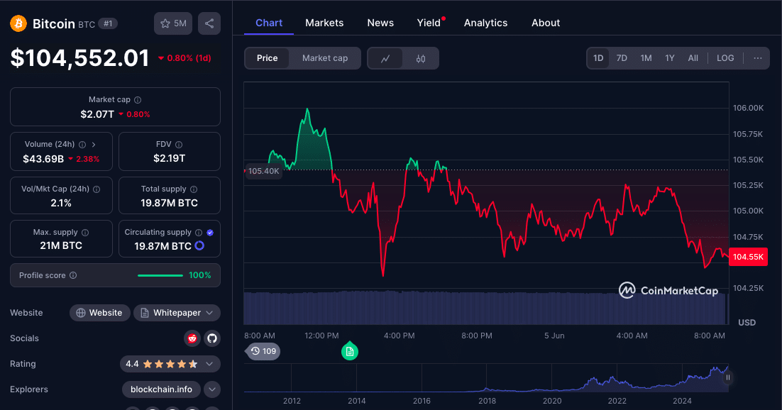Open Volume (24h) details chevron
The height and width of the screenshot is (410, 782).
pos(94,145)
